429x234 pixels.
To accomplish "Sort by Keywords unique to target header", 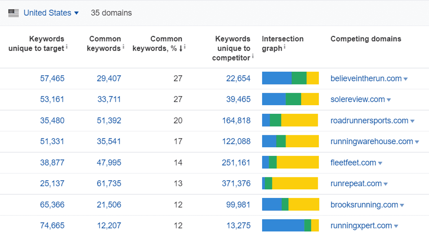I will 36,44.
